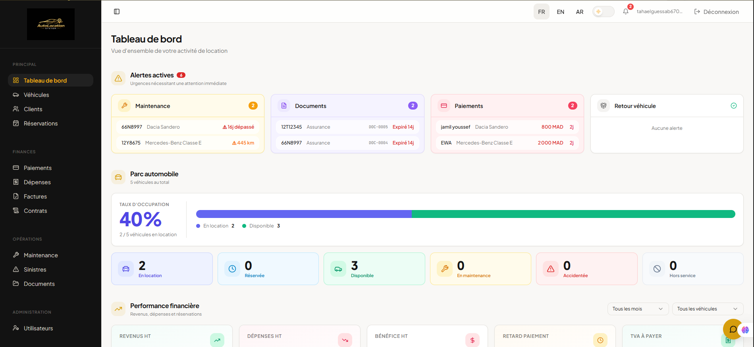Image resolution: width=754 pixels, height=347 pixels.
Task: Open Factures in sidebar
Action: pyautogui.click(x=50, y=197)
